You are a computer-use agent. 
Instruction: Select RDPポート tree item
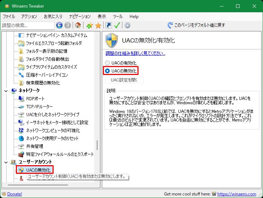point(35,99)
